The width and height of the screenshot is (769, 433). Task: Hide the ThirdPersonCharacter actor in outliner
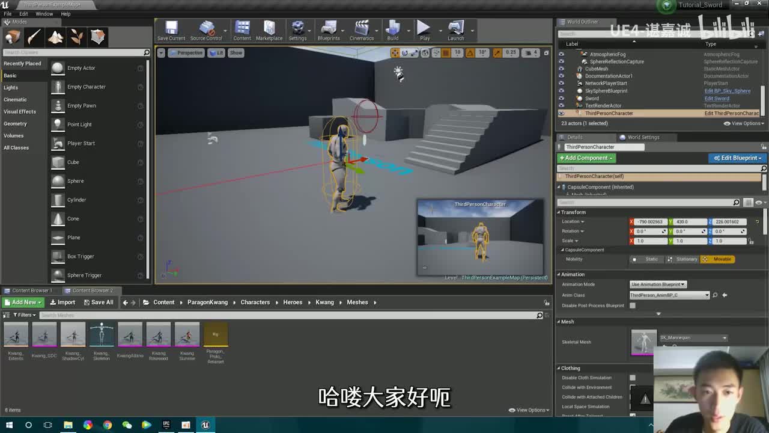[x=561, y=113]
